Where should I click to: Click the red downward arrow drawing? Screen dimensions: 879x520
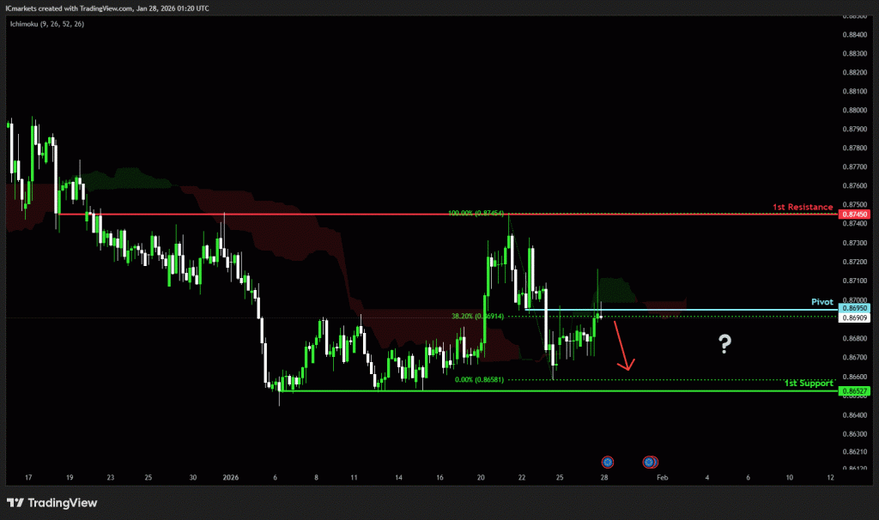pyautogui.click(x=623, y=347)
